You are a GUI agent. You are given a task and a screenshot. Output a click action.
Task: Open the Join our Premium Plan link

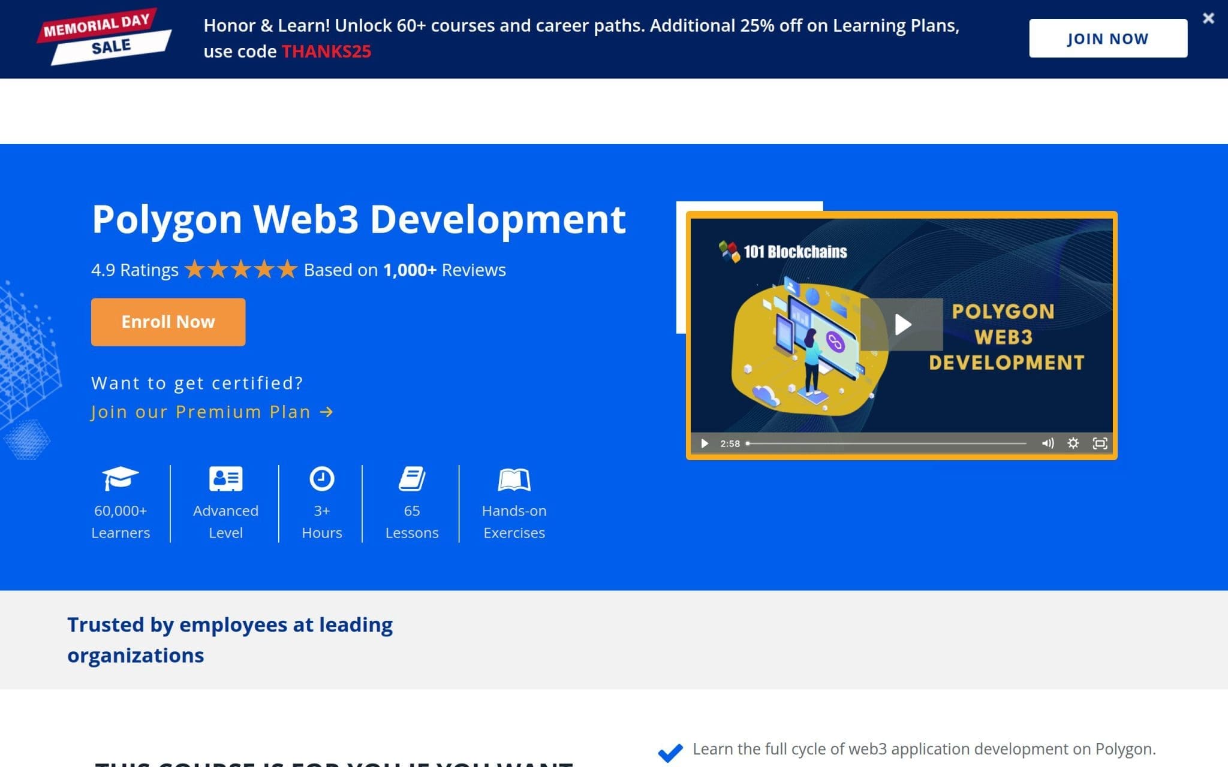(212, 412)
